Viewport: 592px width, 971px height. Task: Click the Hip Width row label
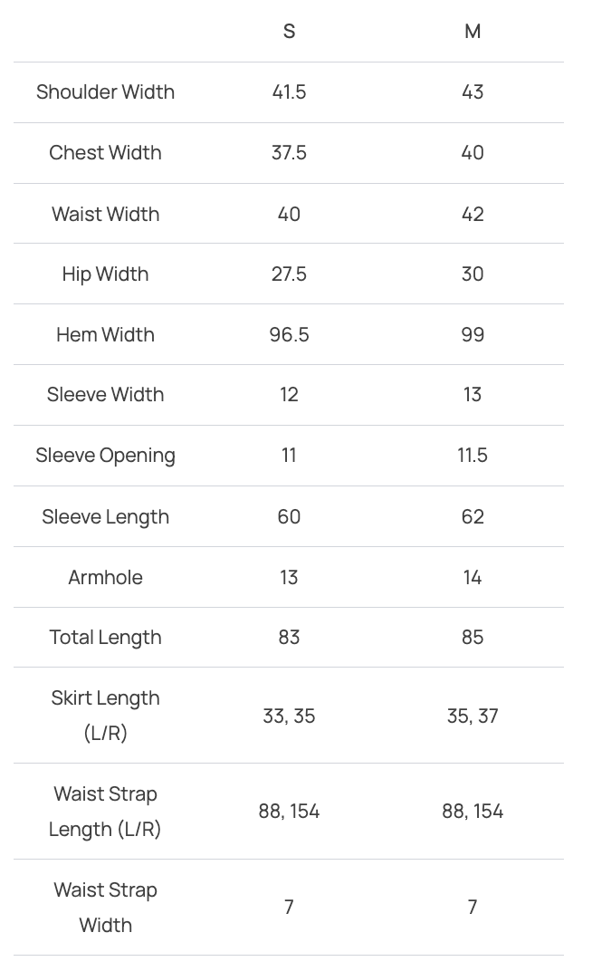click(105, 274)
